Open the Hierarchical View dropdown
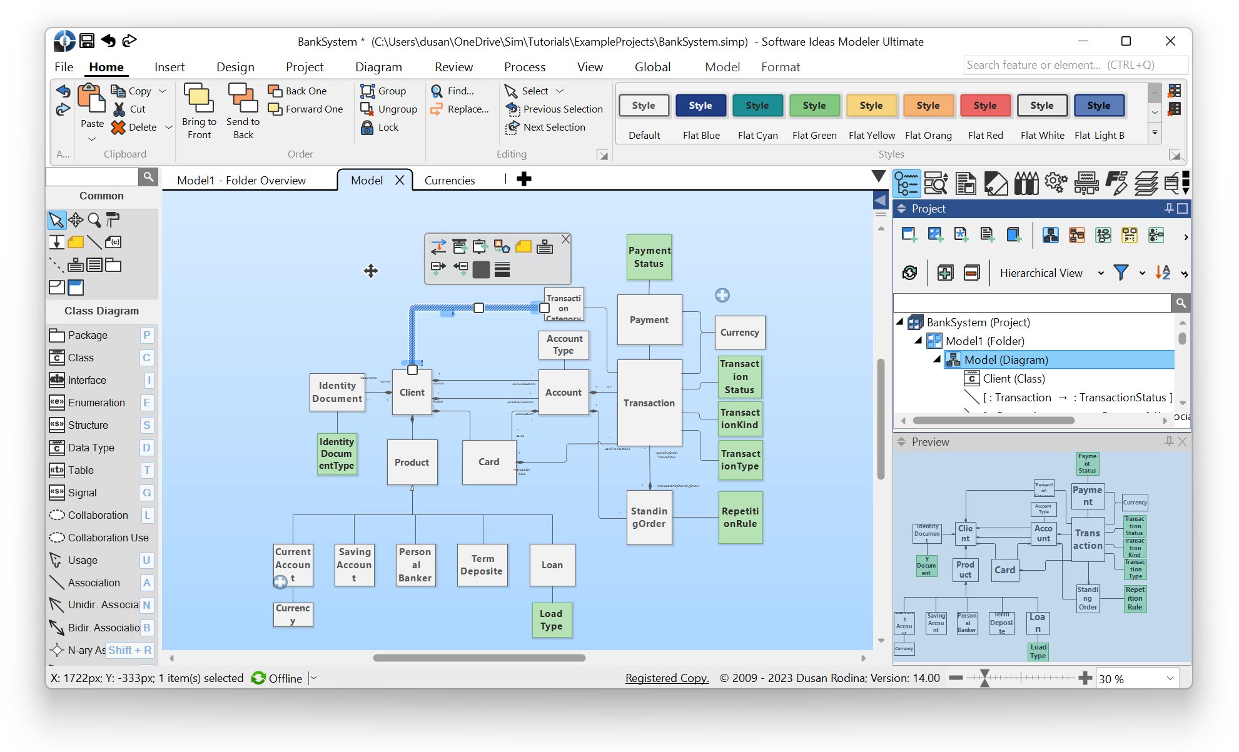Viewport: 1239px width, 752px height. click(1101, 273)
